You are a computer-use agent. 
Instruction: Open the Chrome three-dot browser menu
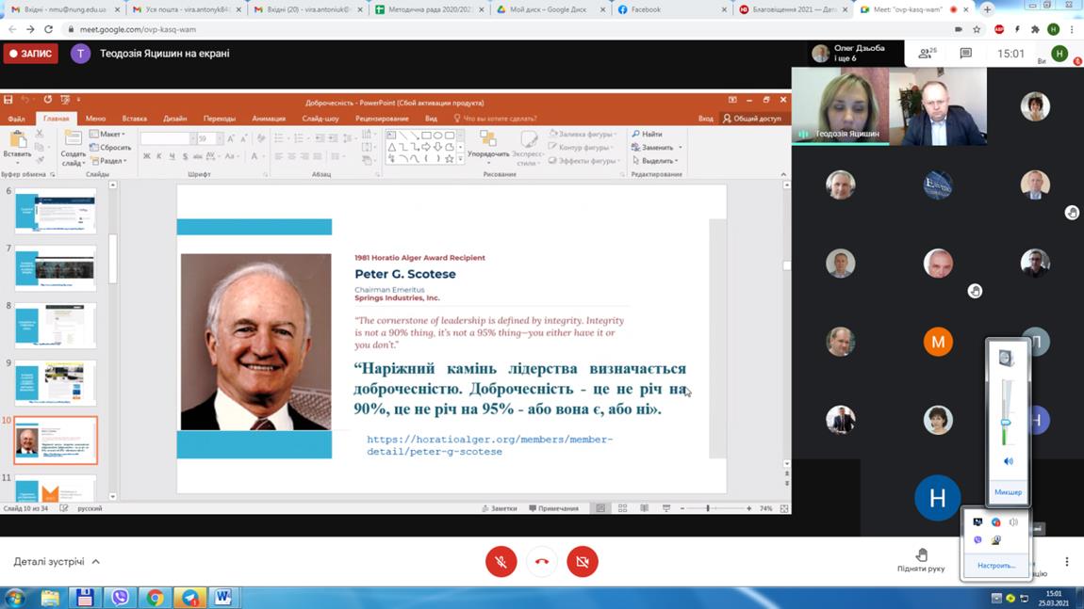(1072, 29)
